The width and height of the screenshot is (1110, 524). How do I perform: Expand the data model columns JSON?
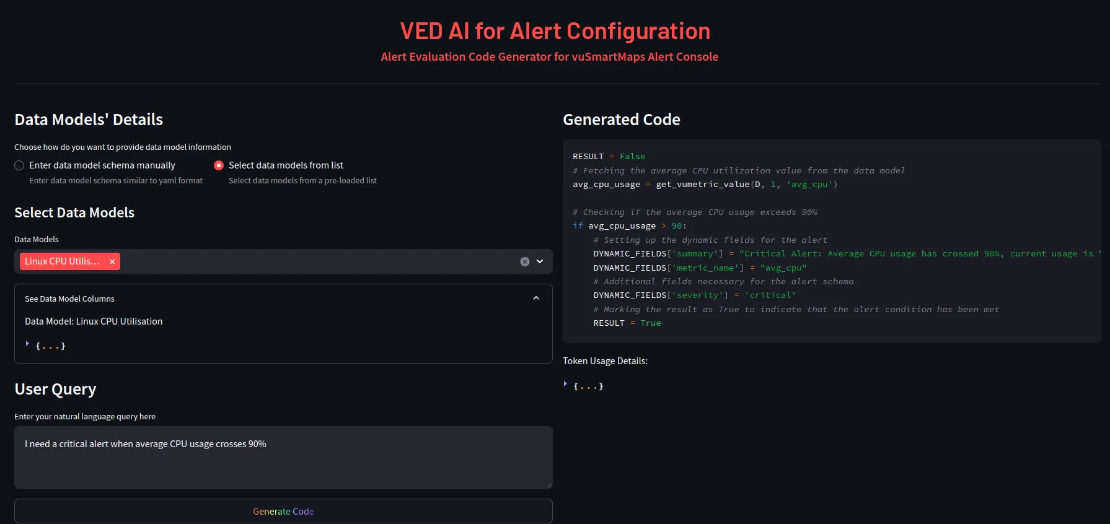click(27, 344)
